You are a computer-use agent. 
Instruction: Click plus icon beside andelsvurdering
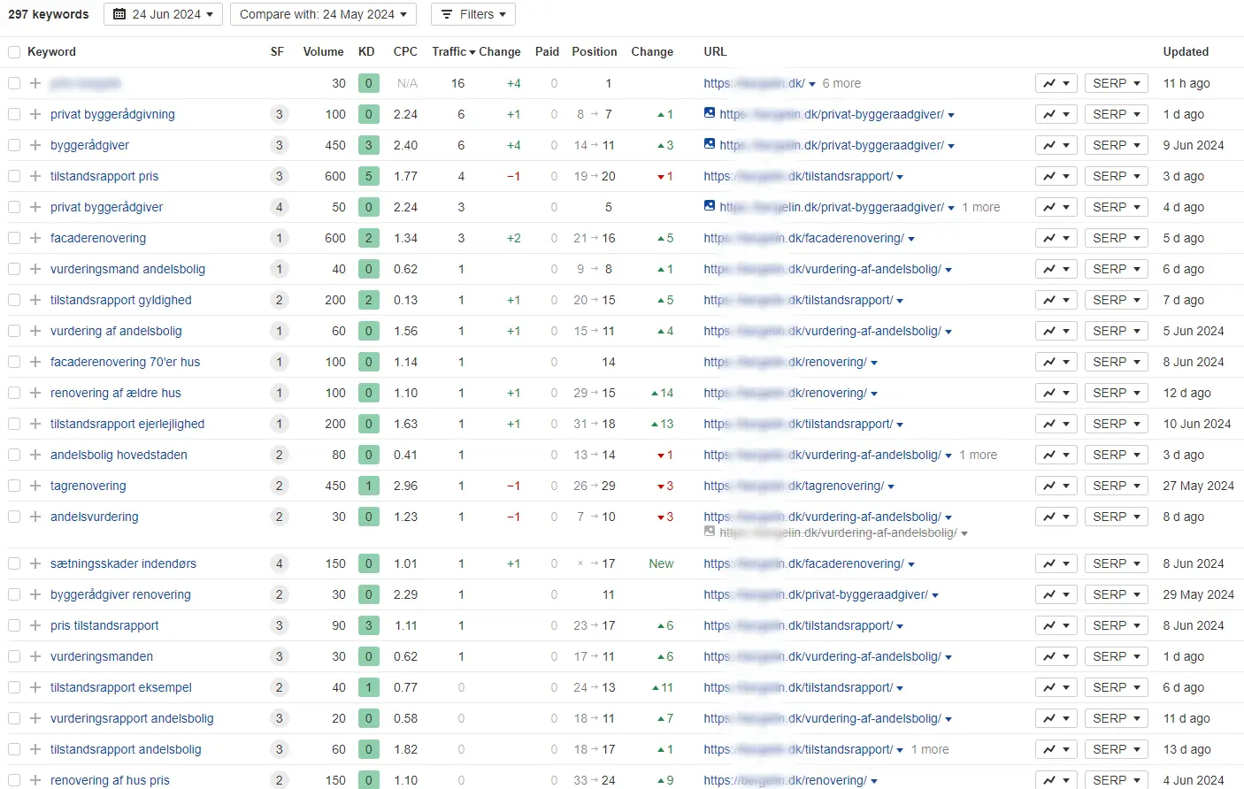pos(35,517)
